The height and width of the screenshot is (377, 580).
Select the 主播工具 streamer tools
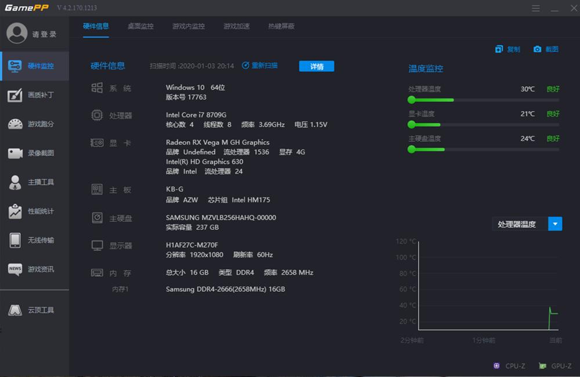[x=35, y=182]
